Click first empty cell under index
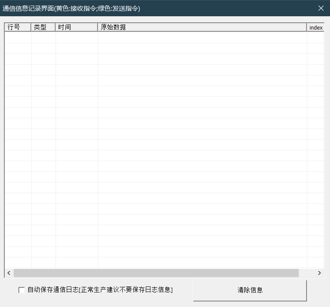330x307 pixels. coord(316,38)
